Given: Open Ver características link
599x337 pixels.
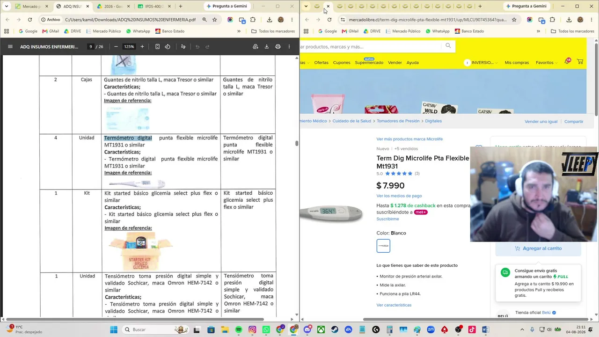Looking at the screenshot, I should click(394, 305).
